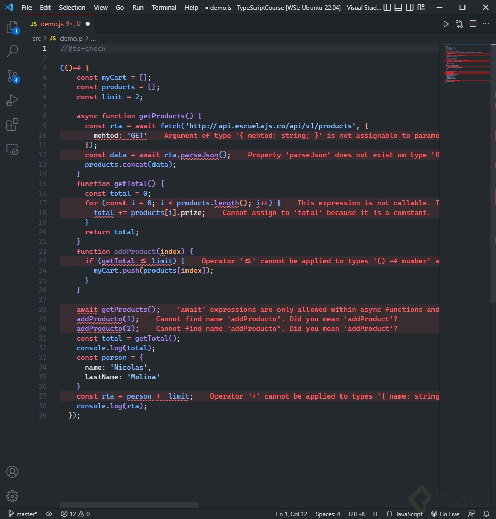Viewport: 496px width, 519px height.
Task: Split the editor to the right
Action: [x=473, y=24]
